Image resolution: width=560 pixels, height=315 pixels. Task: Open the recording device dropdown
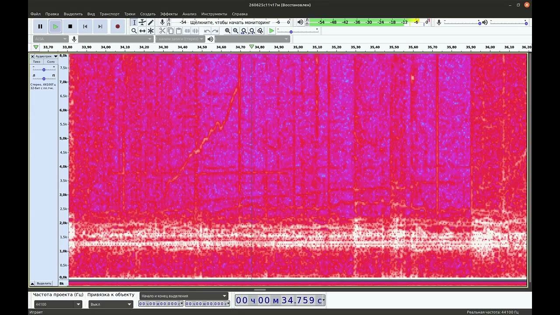coord(115,39)
